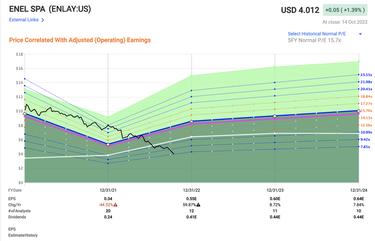Click the $18 y-axis label
Screen dimensions: 375x241
pyautogui.click(x=19, y=54)
